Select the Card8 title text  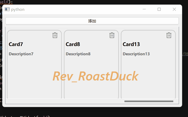tap(73, 44)
